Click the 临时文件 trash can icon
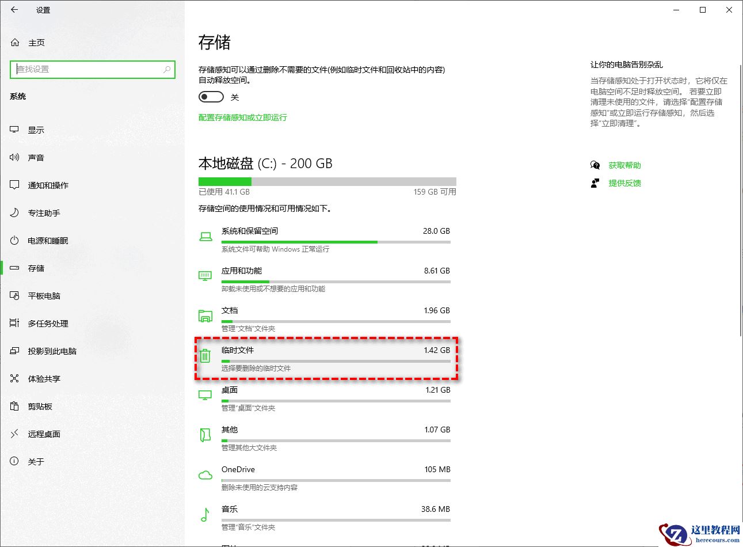 coord(205,356)
